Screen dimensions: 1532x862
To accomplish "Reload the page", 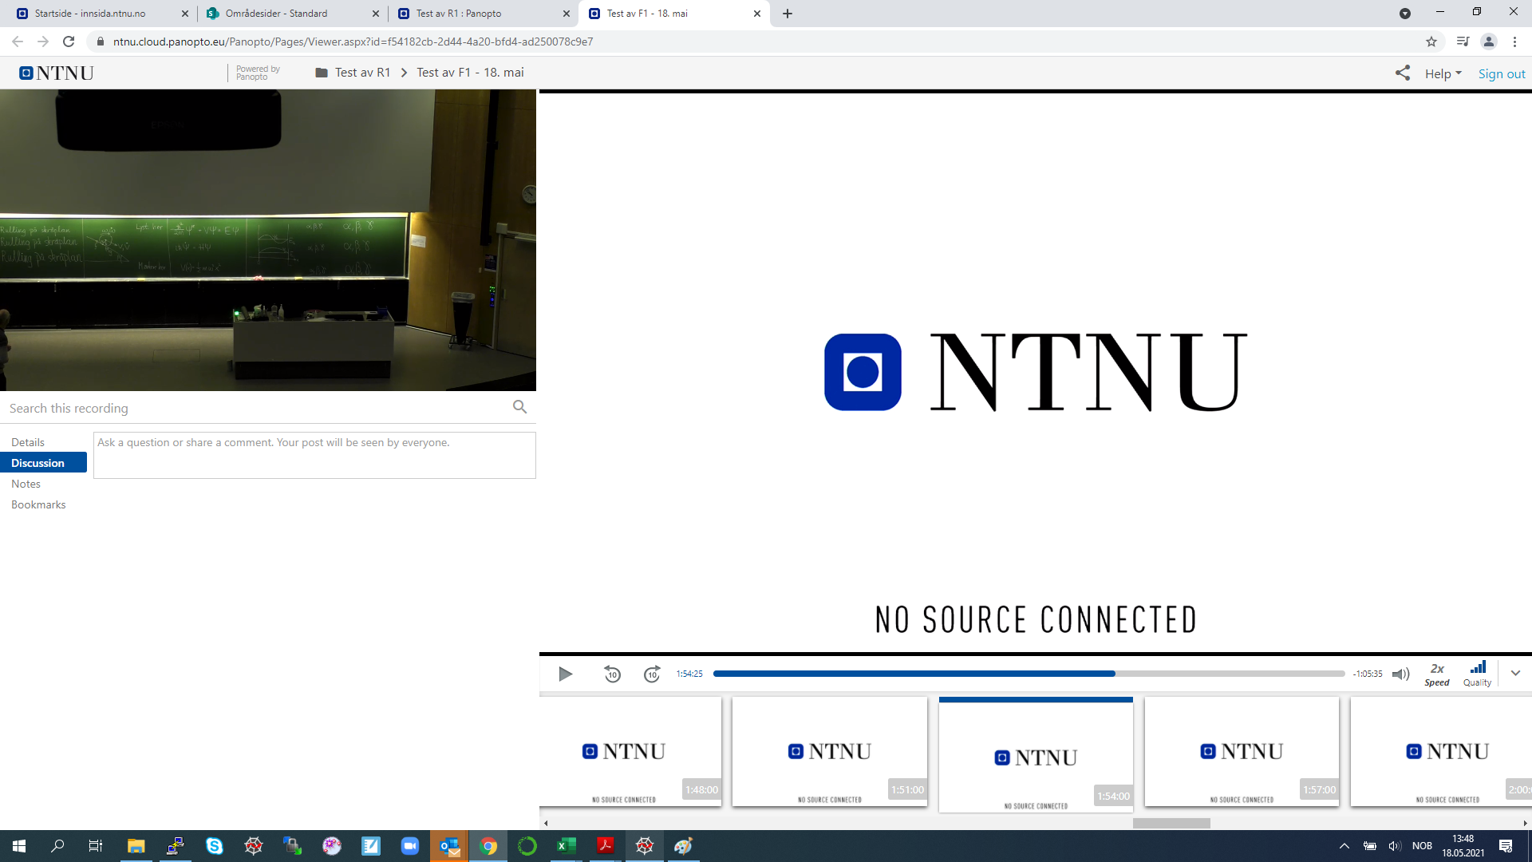I will 69,42.
